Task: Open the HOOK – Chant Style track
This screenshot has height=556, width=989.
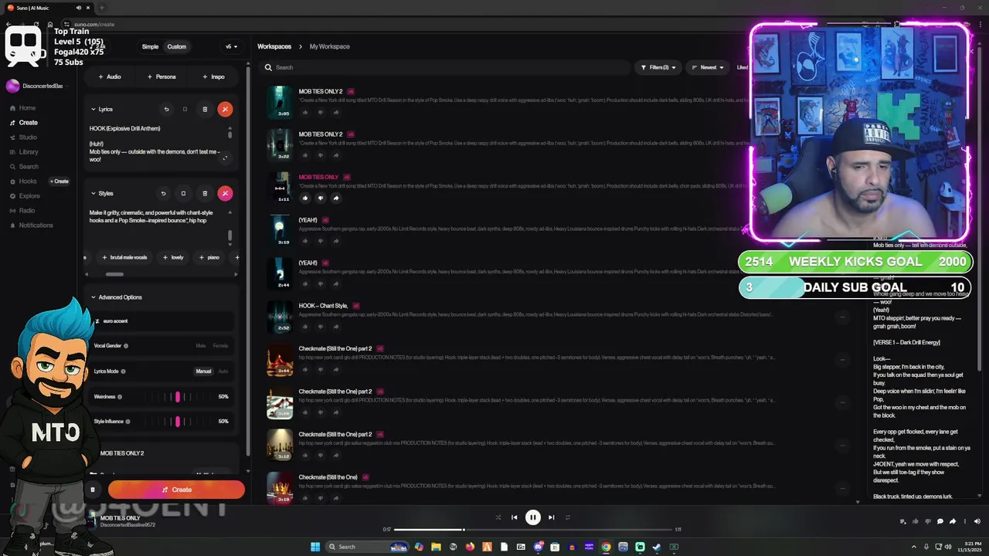Action: [x=323, y=306]
